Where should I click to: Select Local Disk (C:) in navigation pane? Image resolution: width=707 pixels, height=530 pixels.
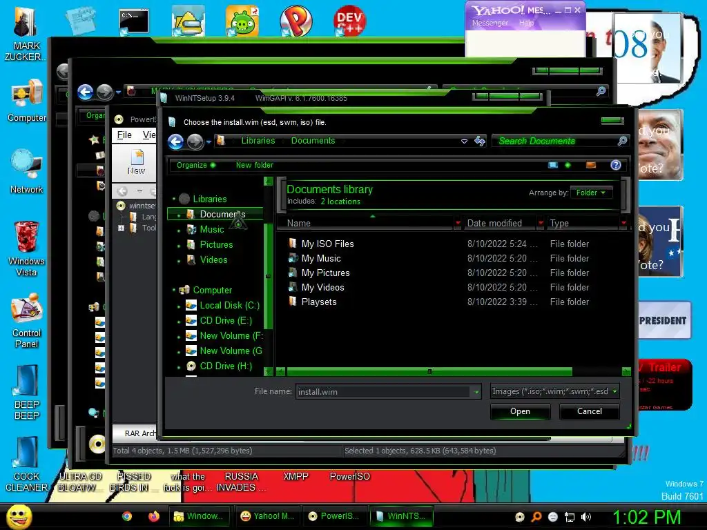[229, 306]
